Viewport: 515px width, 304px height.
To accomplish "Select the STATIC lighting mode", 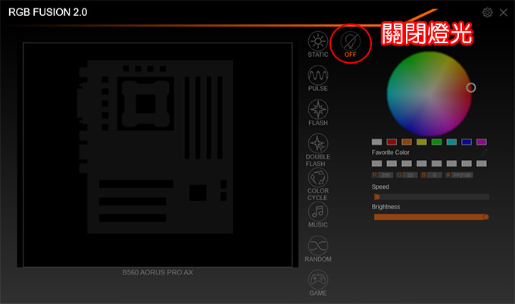I will (318, 45).
